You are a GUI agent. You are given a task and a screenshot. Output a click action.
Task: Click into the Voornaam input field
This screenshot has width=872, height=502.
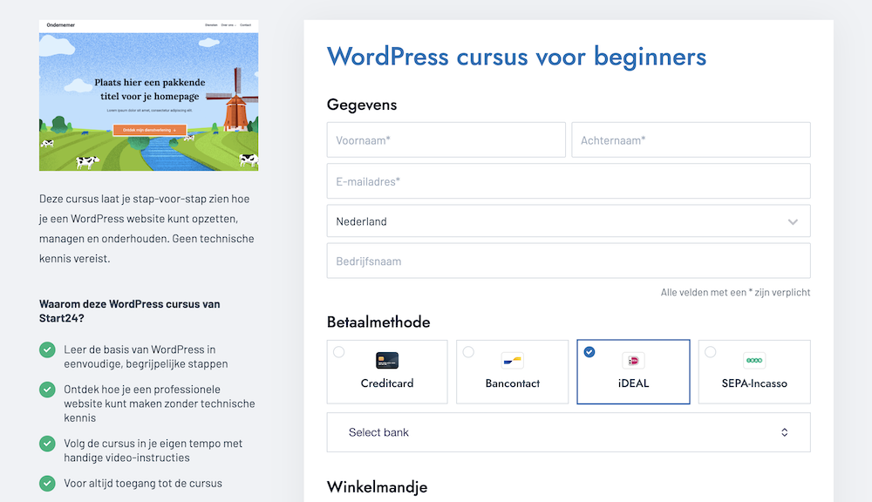point(446,139)
